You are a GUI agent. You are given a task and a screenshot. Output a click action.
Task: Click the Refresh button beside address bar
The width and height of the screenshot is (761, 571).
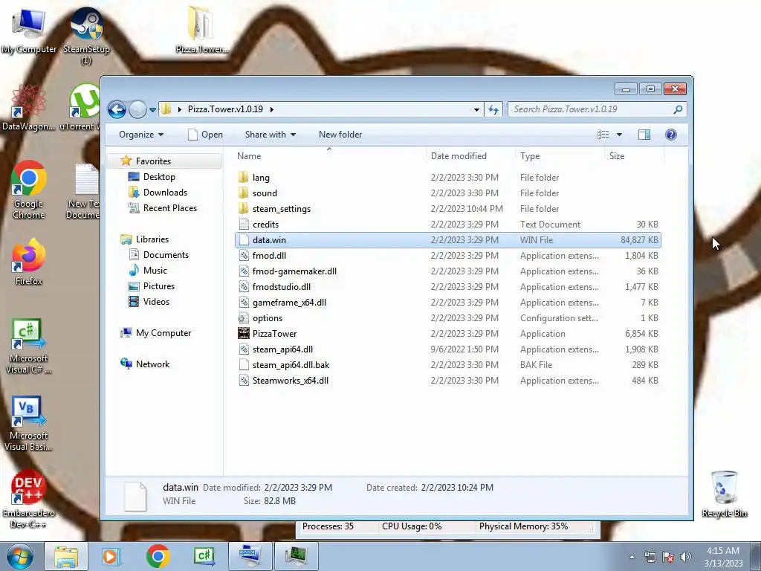coord(493,110)
